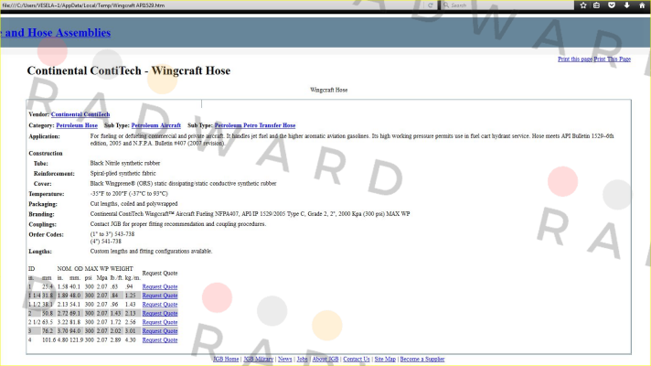
Task: Click the 'Wingcraft Hose' caption text
Action: (x=329, y=90)
